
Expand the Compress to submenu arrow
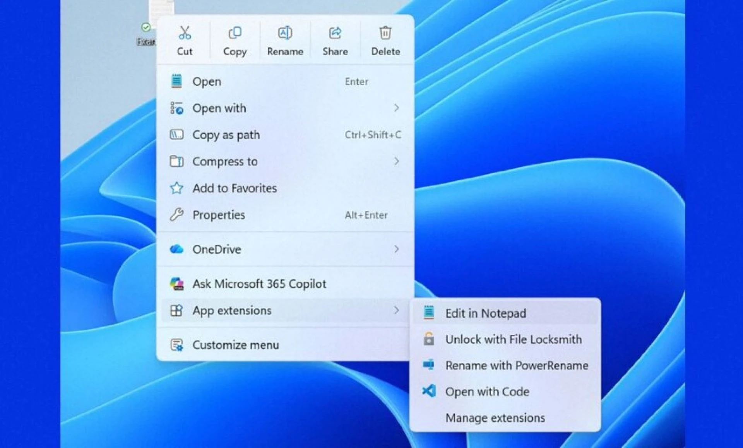click(396, 161)
